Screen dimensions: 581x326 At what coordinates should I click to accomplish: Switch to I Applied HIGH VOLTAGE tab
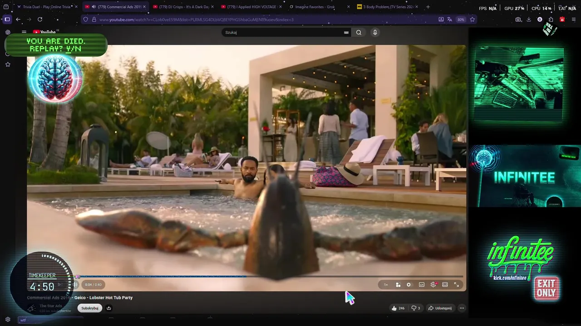coord(251,7)
